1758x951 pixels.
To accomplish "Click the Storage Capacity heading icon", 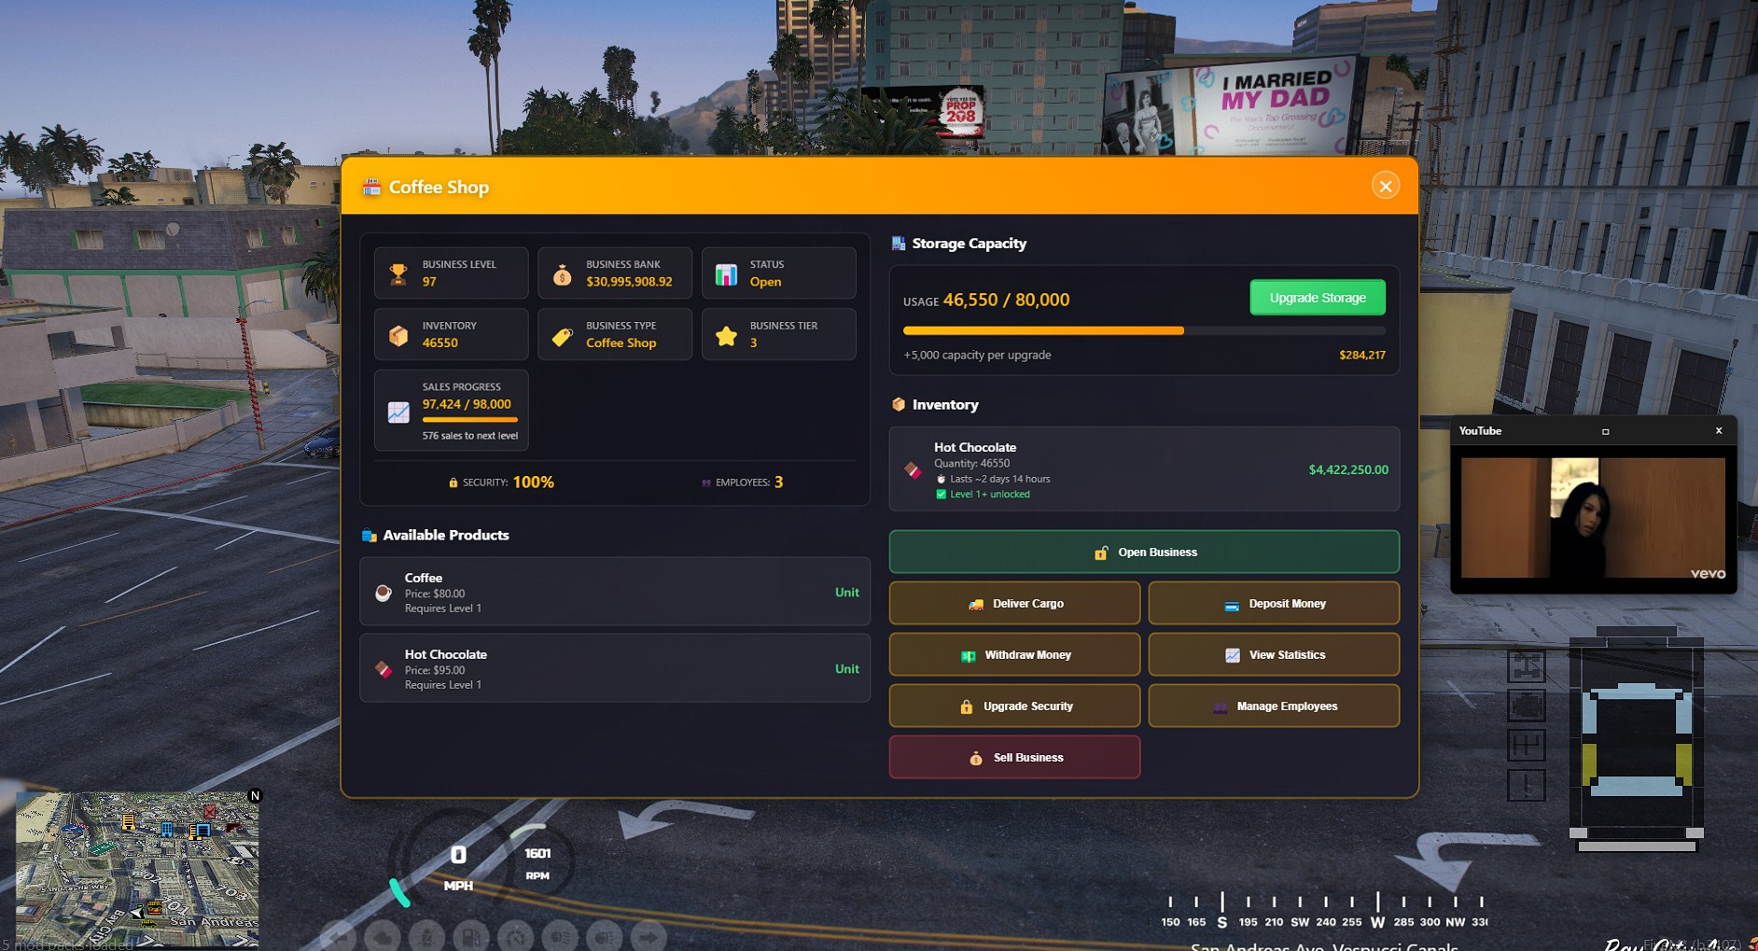I will [899, 244].
